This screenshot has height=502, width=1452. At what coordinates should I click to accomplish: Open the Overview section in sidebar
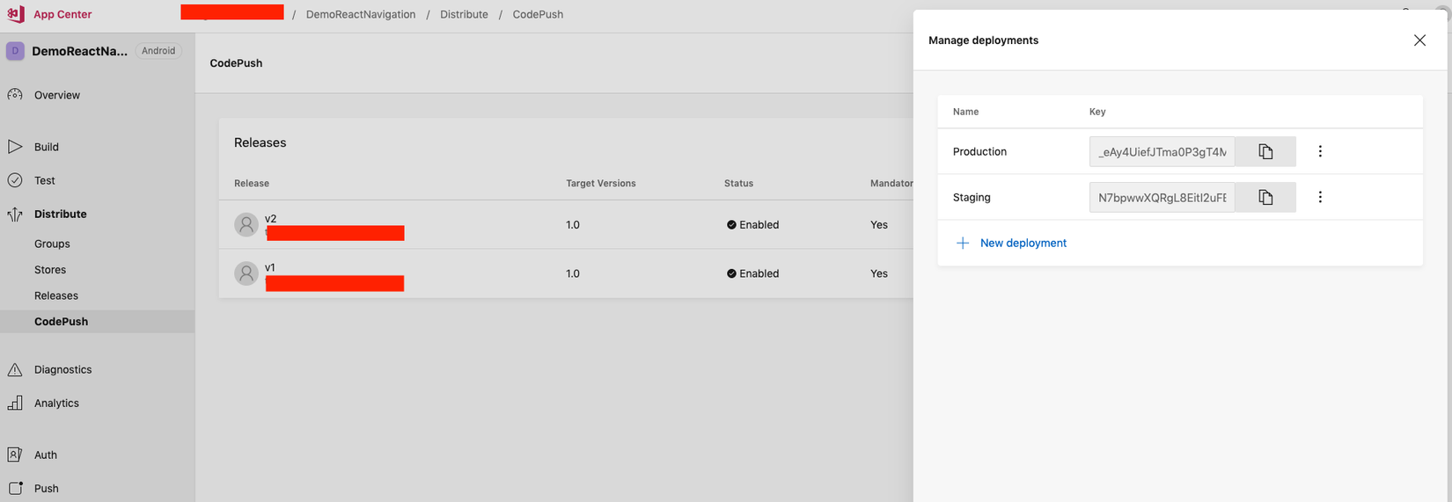[x=56, y=95]
